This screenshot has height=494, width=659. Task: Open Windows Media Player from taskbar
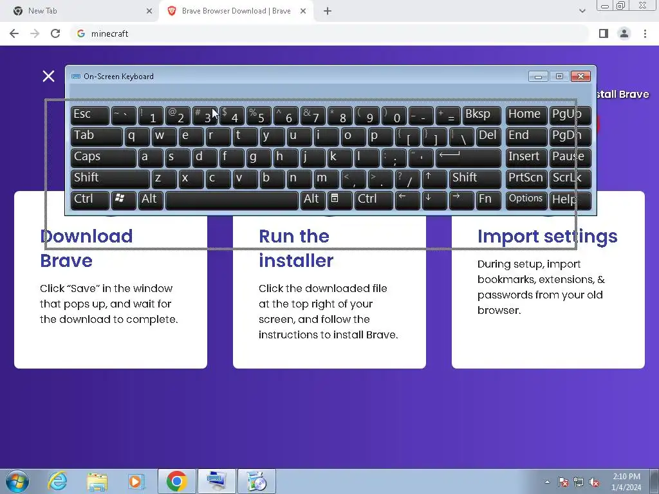click(136, 481)
